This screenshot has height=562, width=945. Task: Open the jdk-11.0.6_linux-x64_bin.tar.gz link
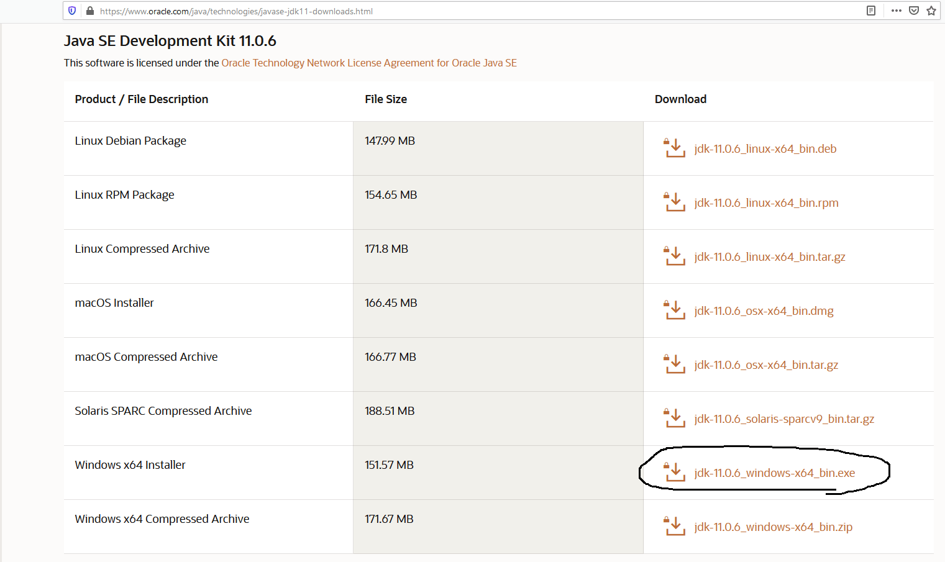(x=769, y=257)
